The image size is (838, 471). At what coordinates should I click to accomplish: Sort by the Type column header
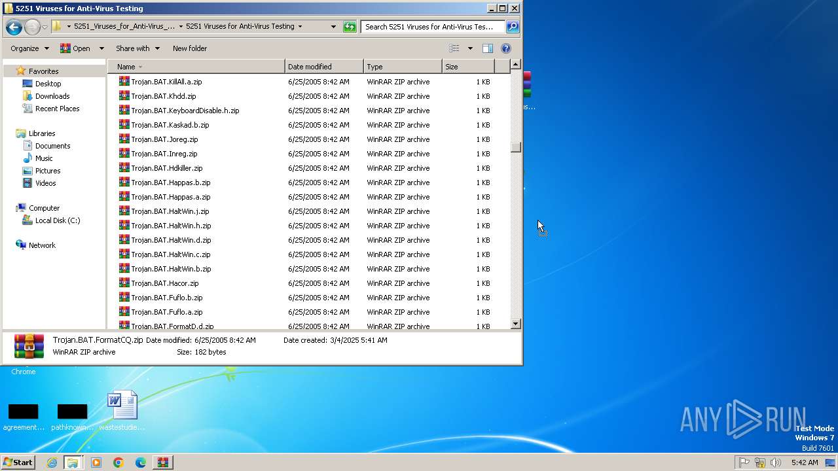tap(403, 67)
